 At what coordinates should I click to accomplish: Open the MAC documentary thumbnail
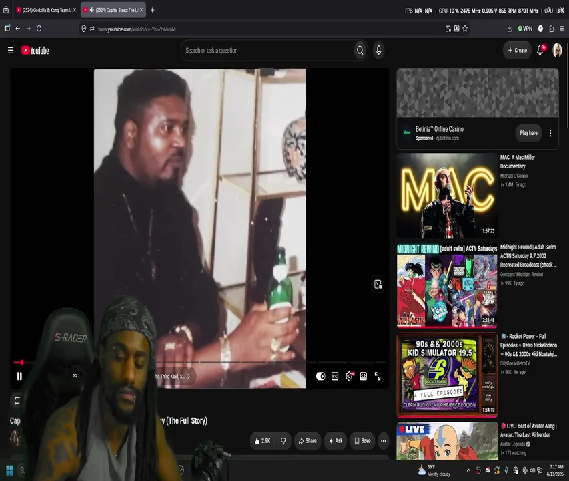click(447, 196)
